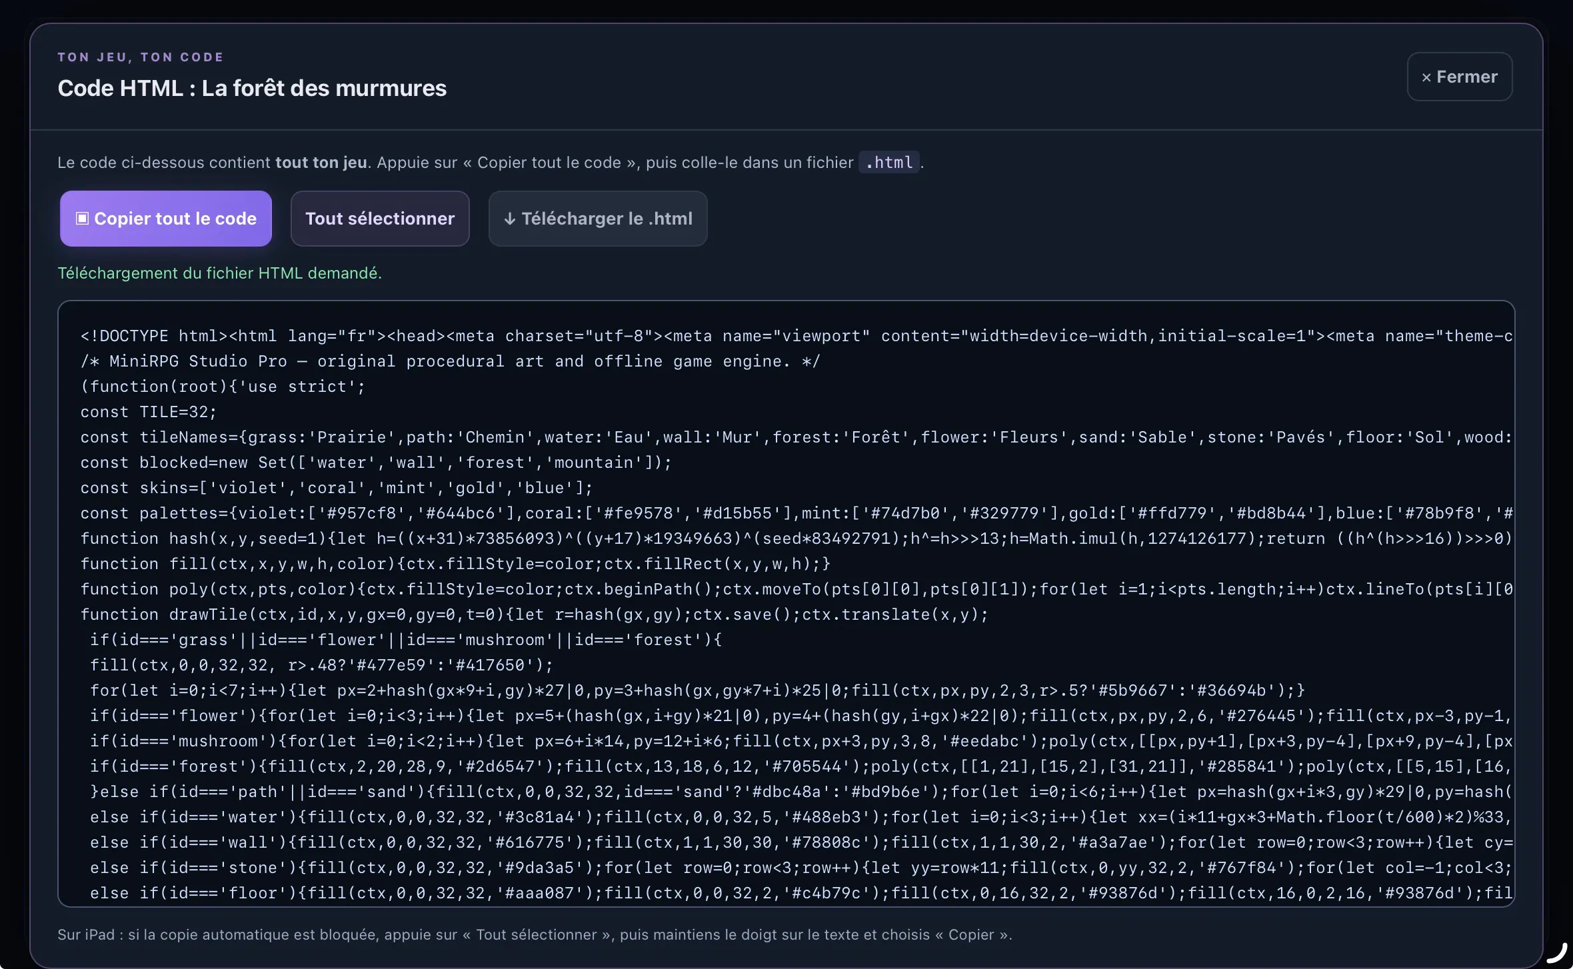This screenshot has width=1573, height=969.
Task: Click the function hash(x,y,seed=1) line
Action: pyautogui.click(x=796, y=538)
